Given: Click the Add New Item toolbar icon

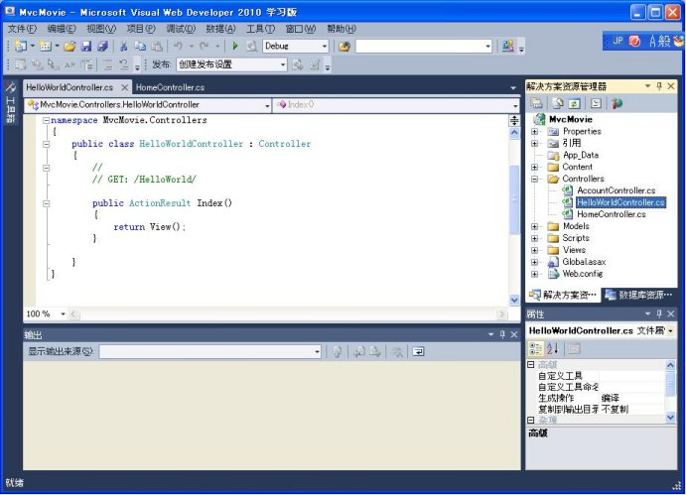Looking at the screenshot, I should pyautogui.click(x=45, y=46).
